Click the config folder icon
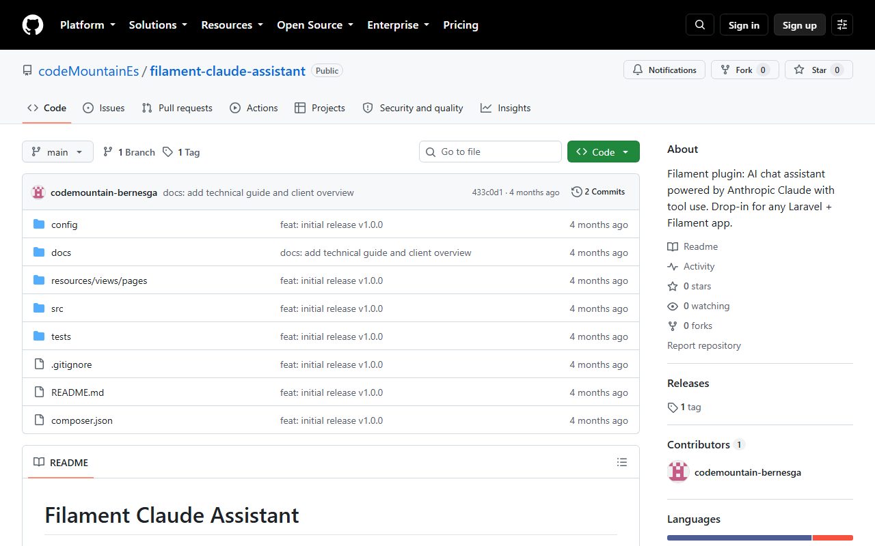Image resolution: width=875 pixels, height=546 pixels. [x=39, y=225]
